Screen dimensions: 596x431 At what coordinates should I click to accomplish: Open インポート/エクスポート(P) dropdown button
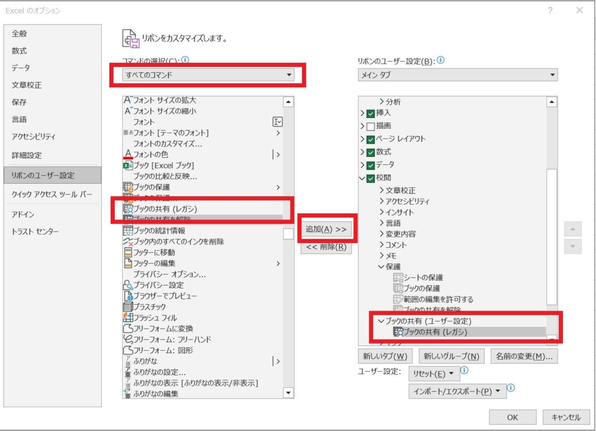(457, 391)
